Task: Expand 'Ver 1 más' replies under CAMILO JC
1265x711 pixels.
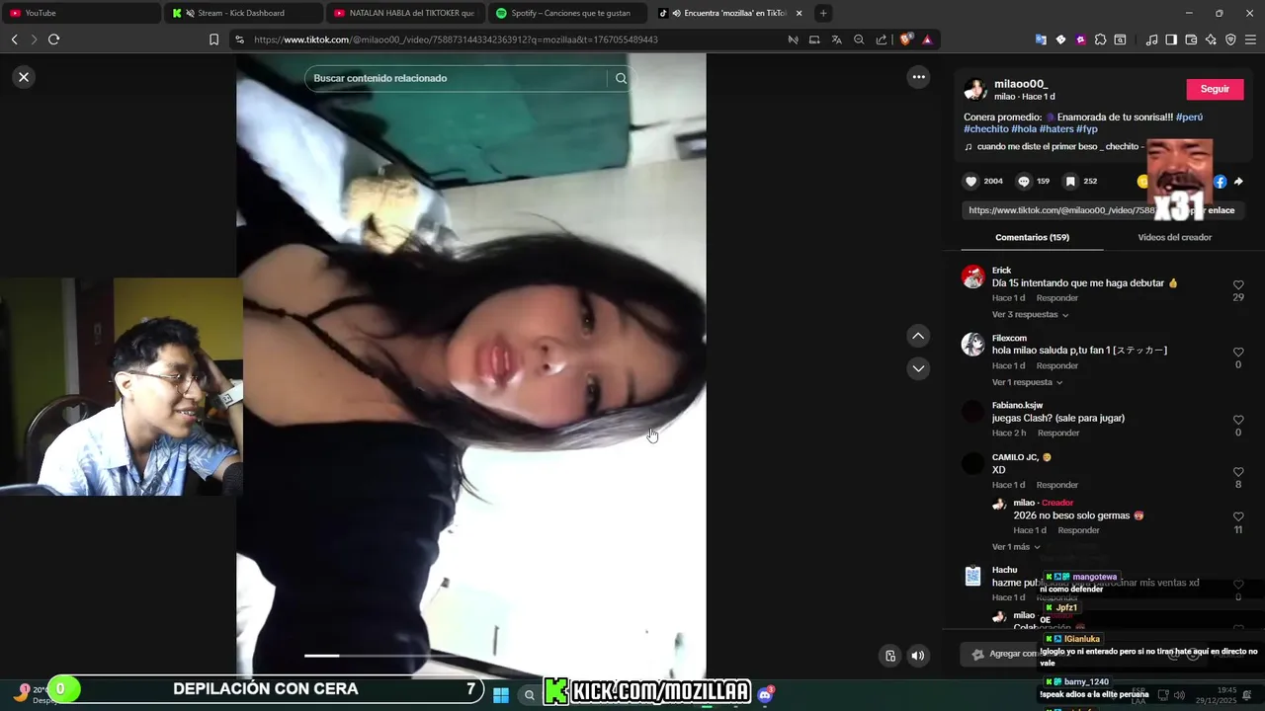Action: click(1016, 547)
